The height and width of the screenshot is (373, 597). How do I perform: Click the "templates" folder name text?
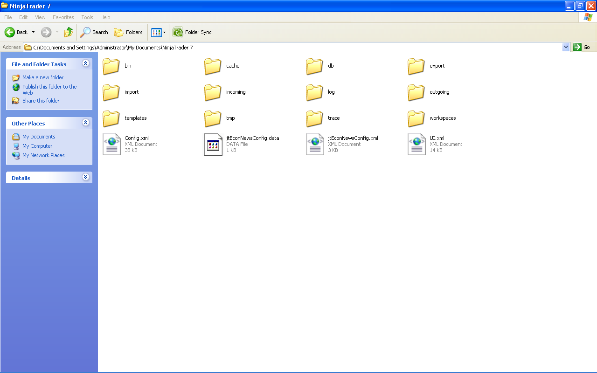tap(136, 118)
